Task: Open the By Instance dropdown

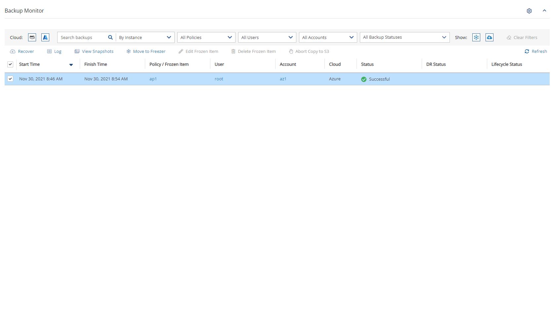Action: tap(145, 37)
